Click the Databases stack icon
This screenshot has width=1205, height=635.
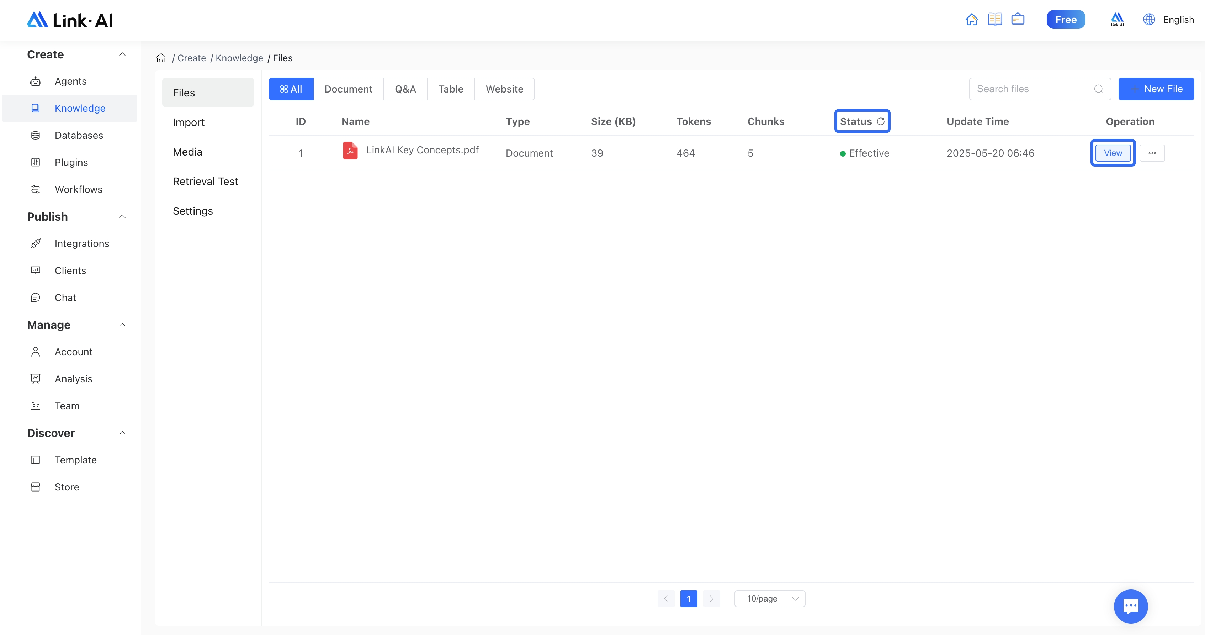tap(36, 135)
